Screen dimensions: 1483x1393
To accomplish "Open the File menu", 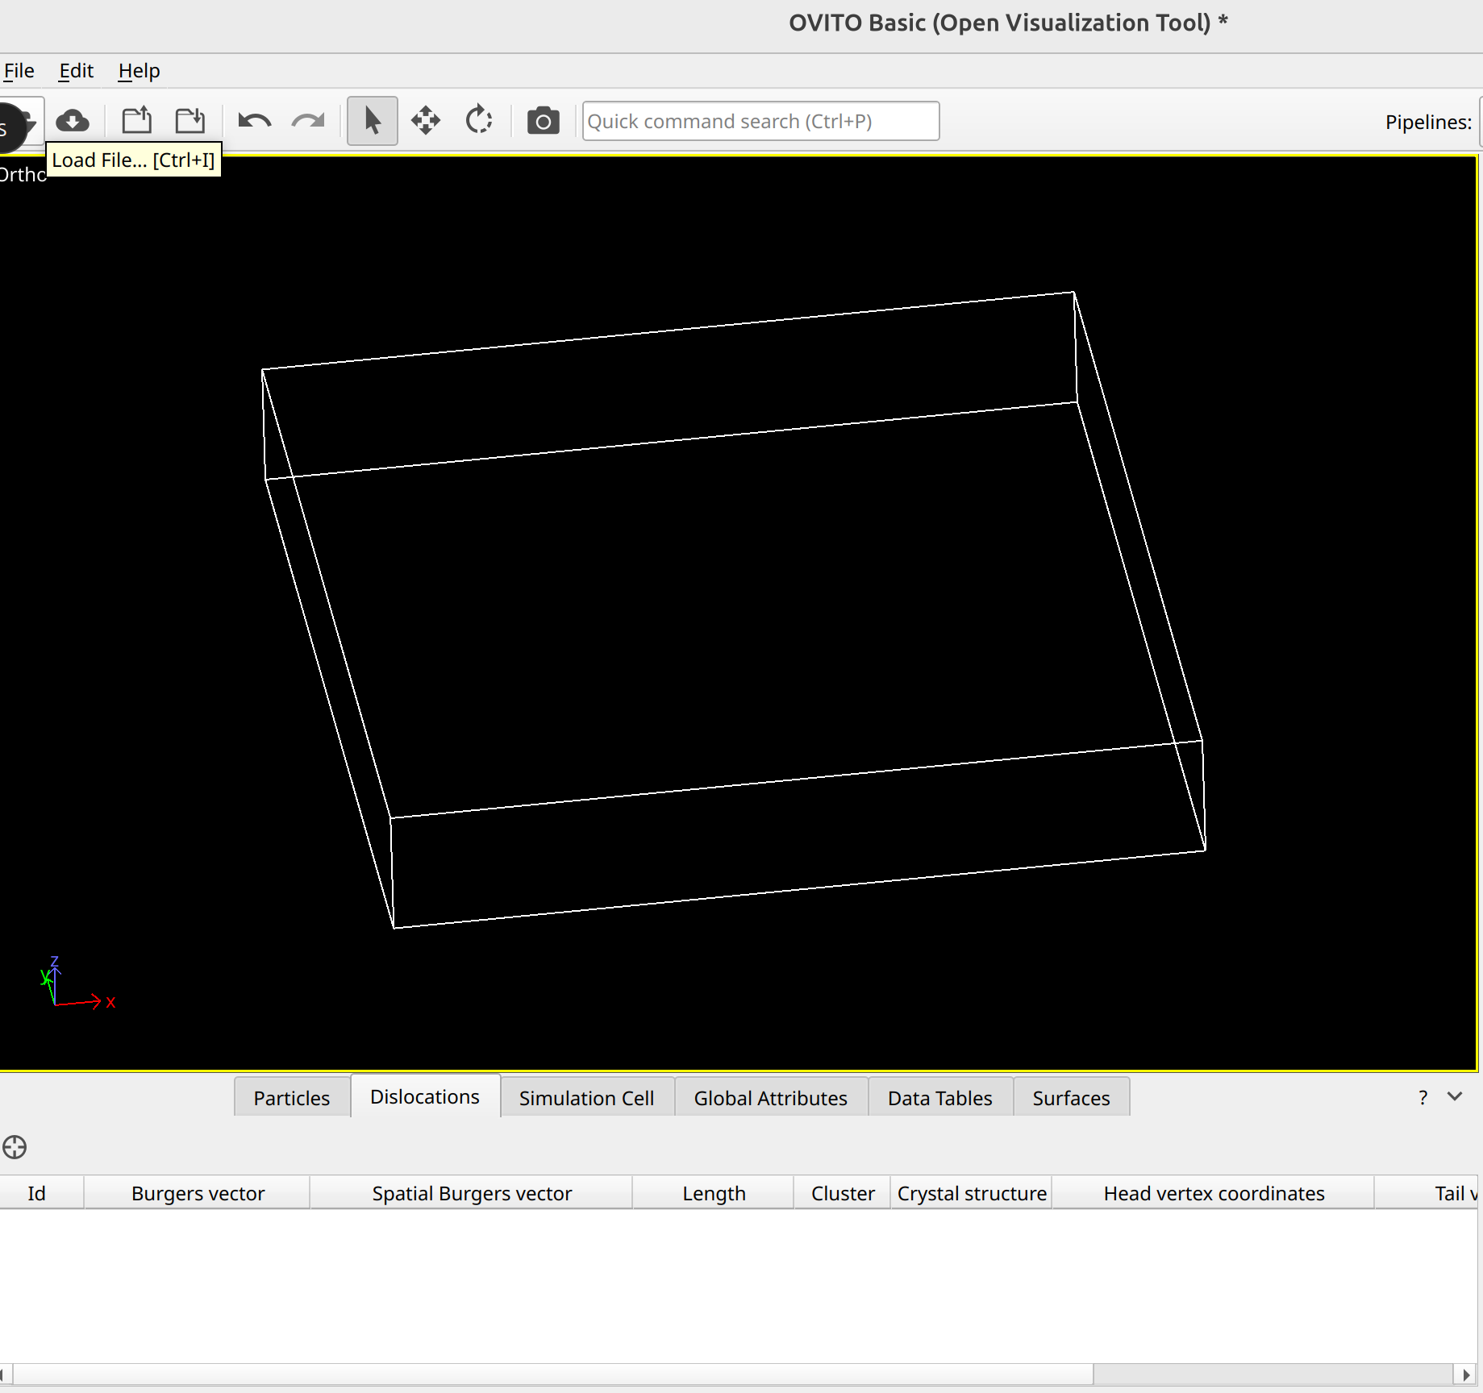I will pyautogui.click(x=19, y=71).
